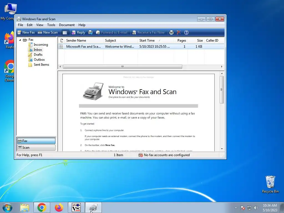
Task: Click the network tray icon
Action: (x=249, y=208)
